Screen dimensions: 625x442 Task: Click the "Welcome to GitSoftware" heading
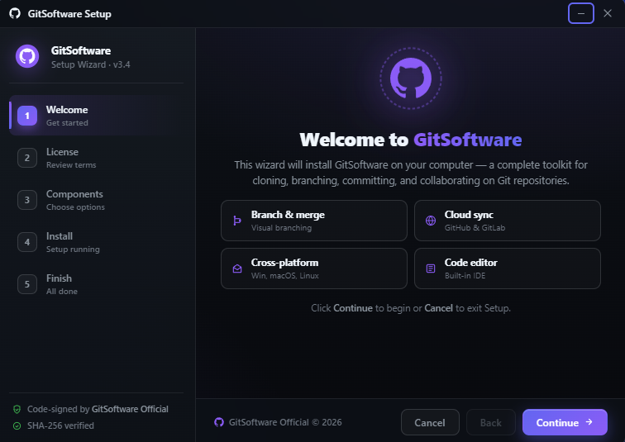[411, 140]
